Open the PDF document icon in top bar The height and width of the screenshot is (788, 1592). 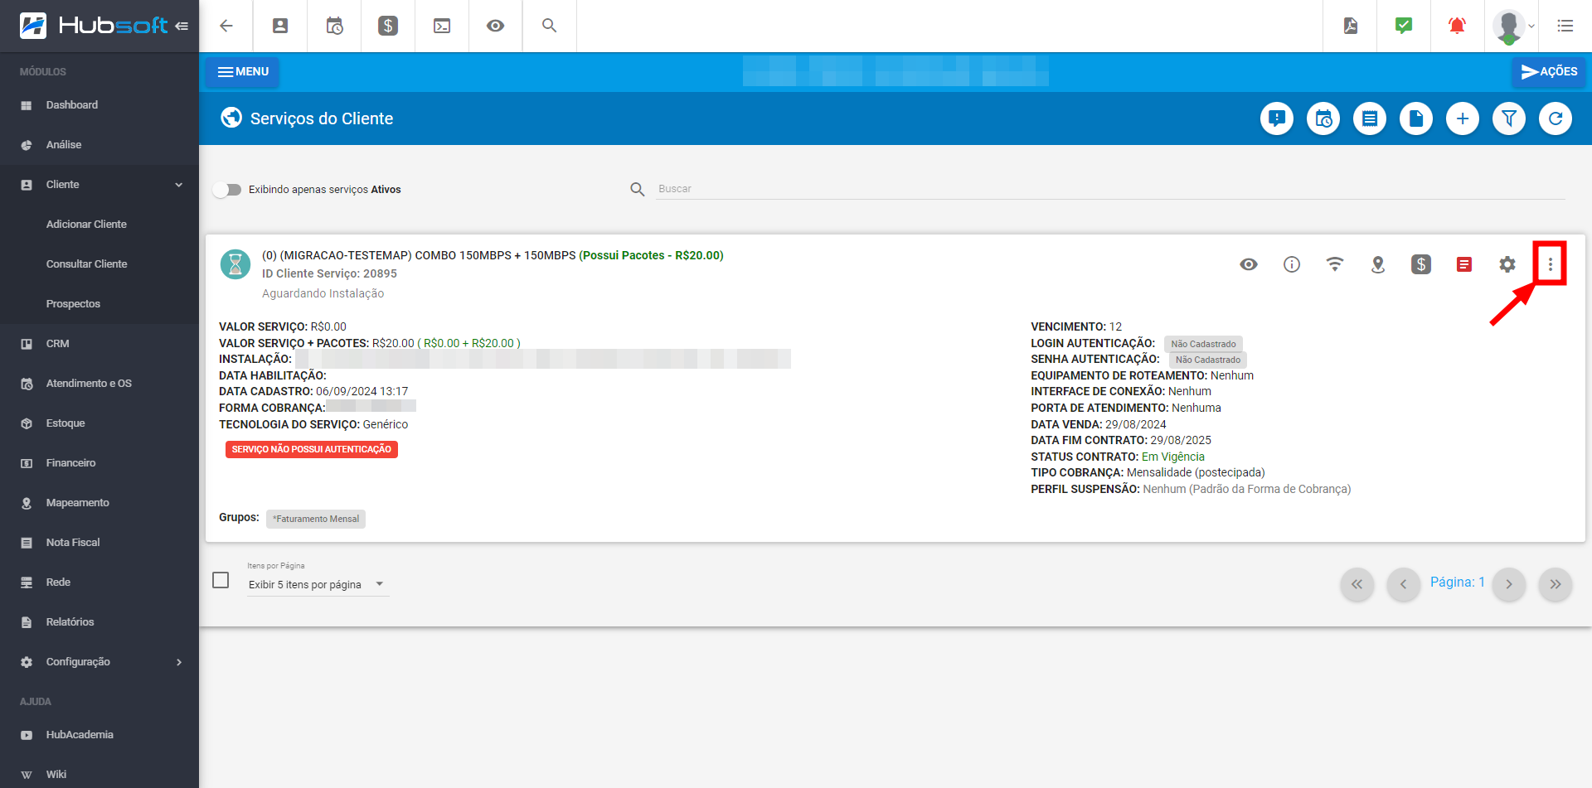point(1351,26)
